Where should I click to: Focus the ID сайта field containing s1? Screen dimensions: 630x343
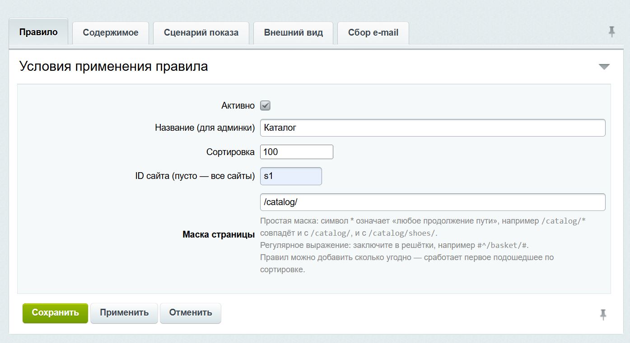click(x=291, y=176)
